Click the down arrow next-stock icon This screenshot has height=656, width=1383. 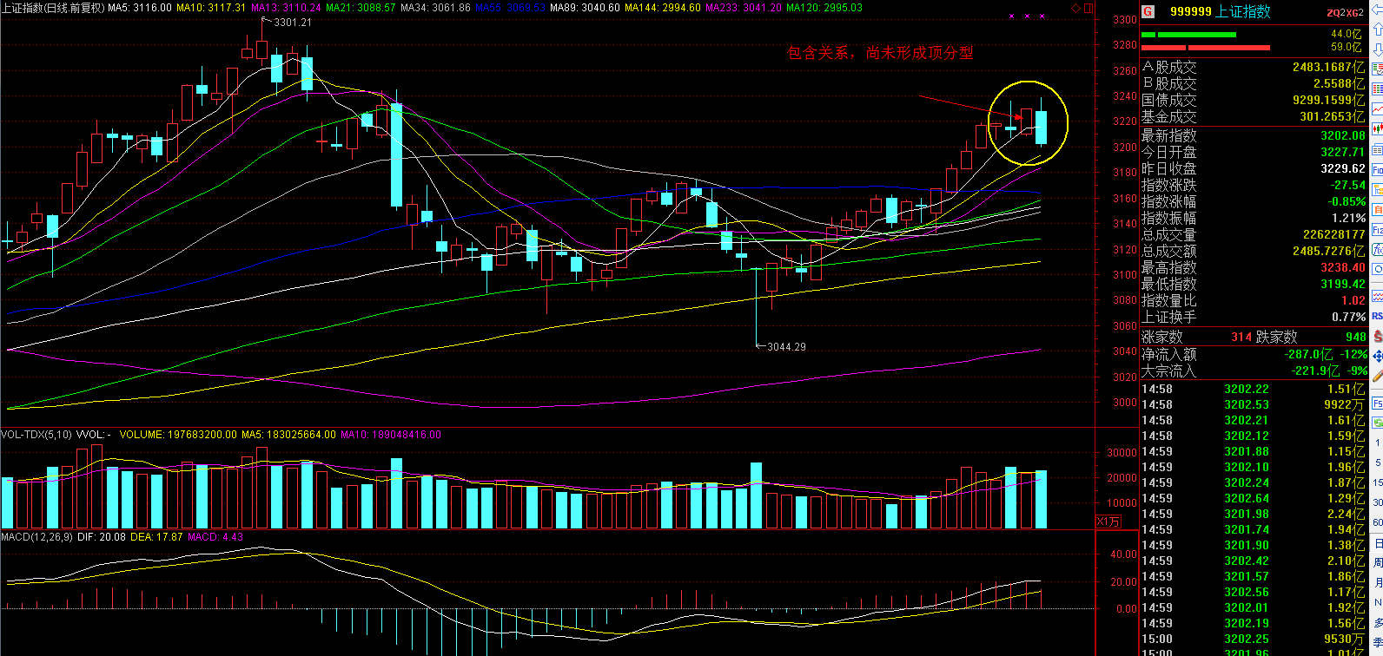1377,49
